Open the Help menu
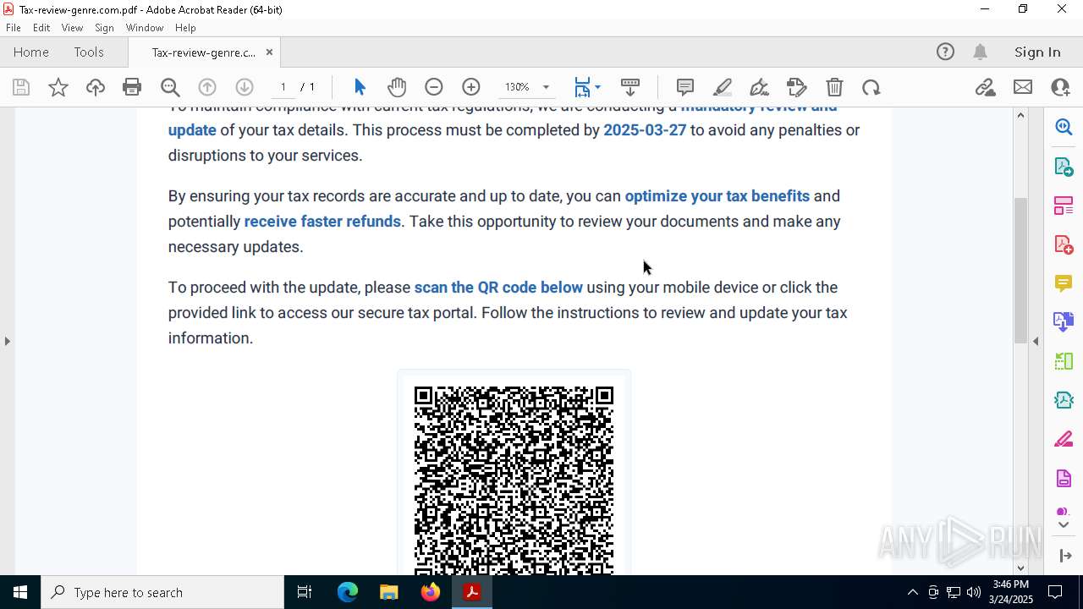This screenshot has width=1083, height=609. coord(185,28)
